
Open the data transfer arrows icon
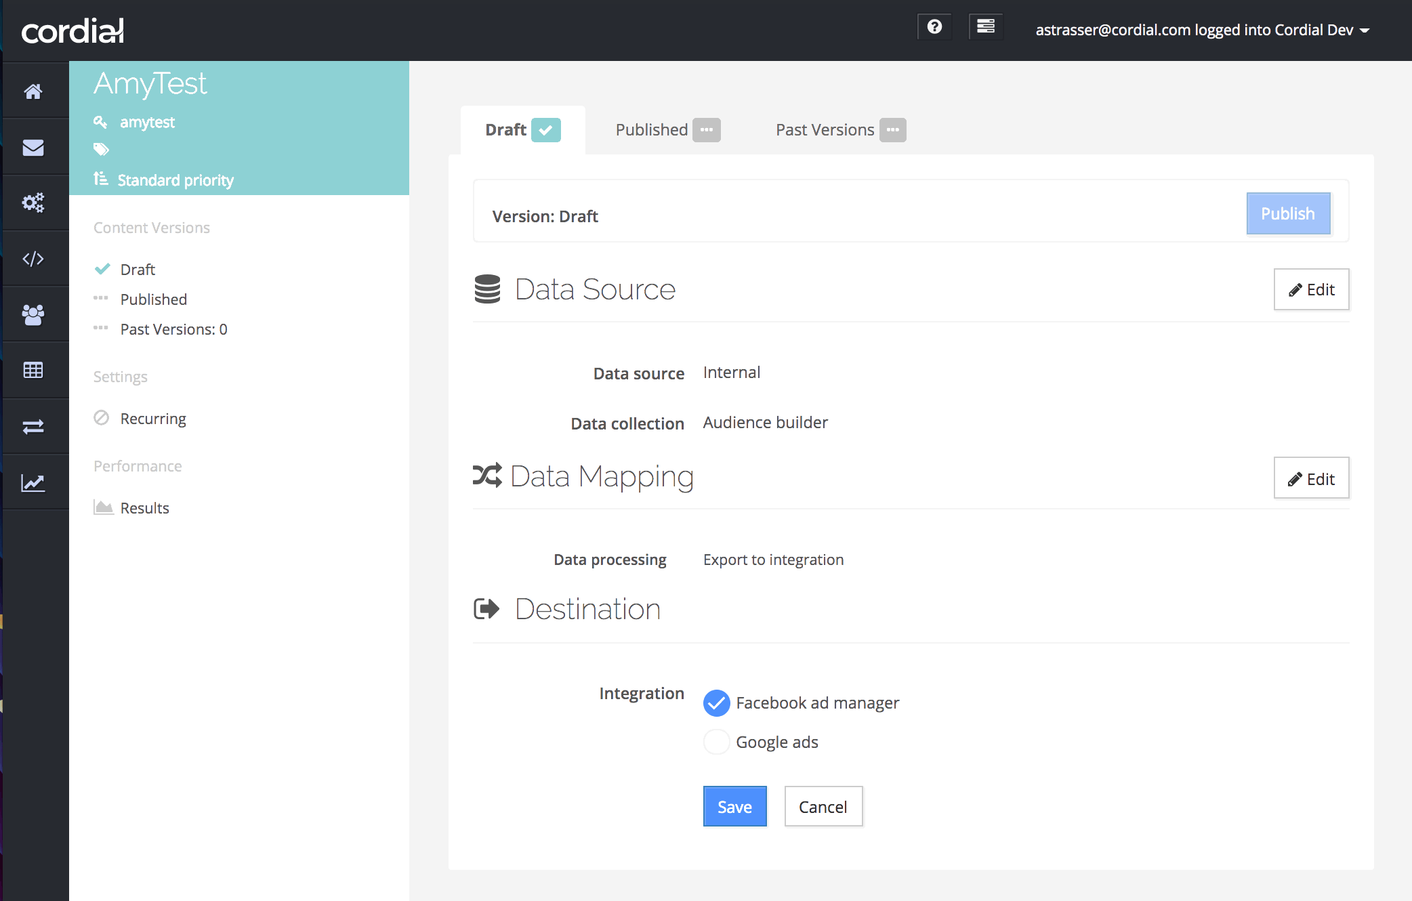[x=33, y=426]
